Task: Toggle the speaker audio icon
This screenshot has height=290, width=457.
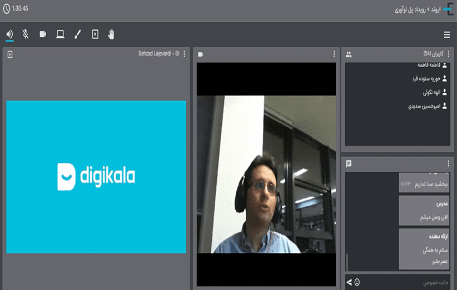Action: pos(10,34)
